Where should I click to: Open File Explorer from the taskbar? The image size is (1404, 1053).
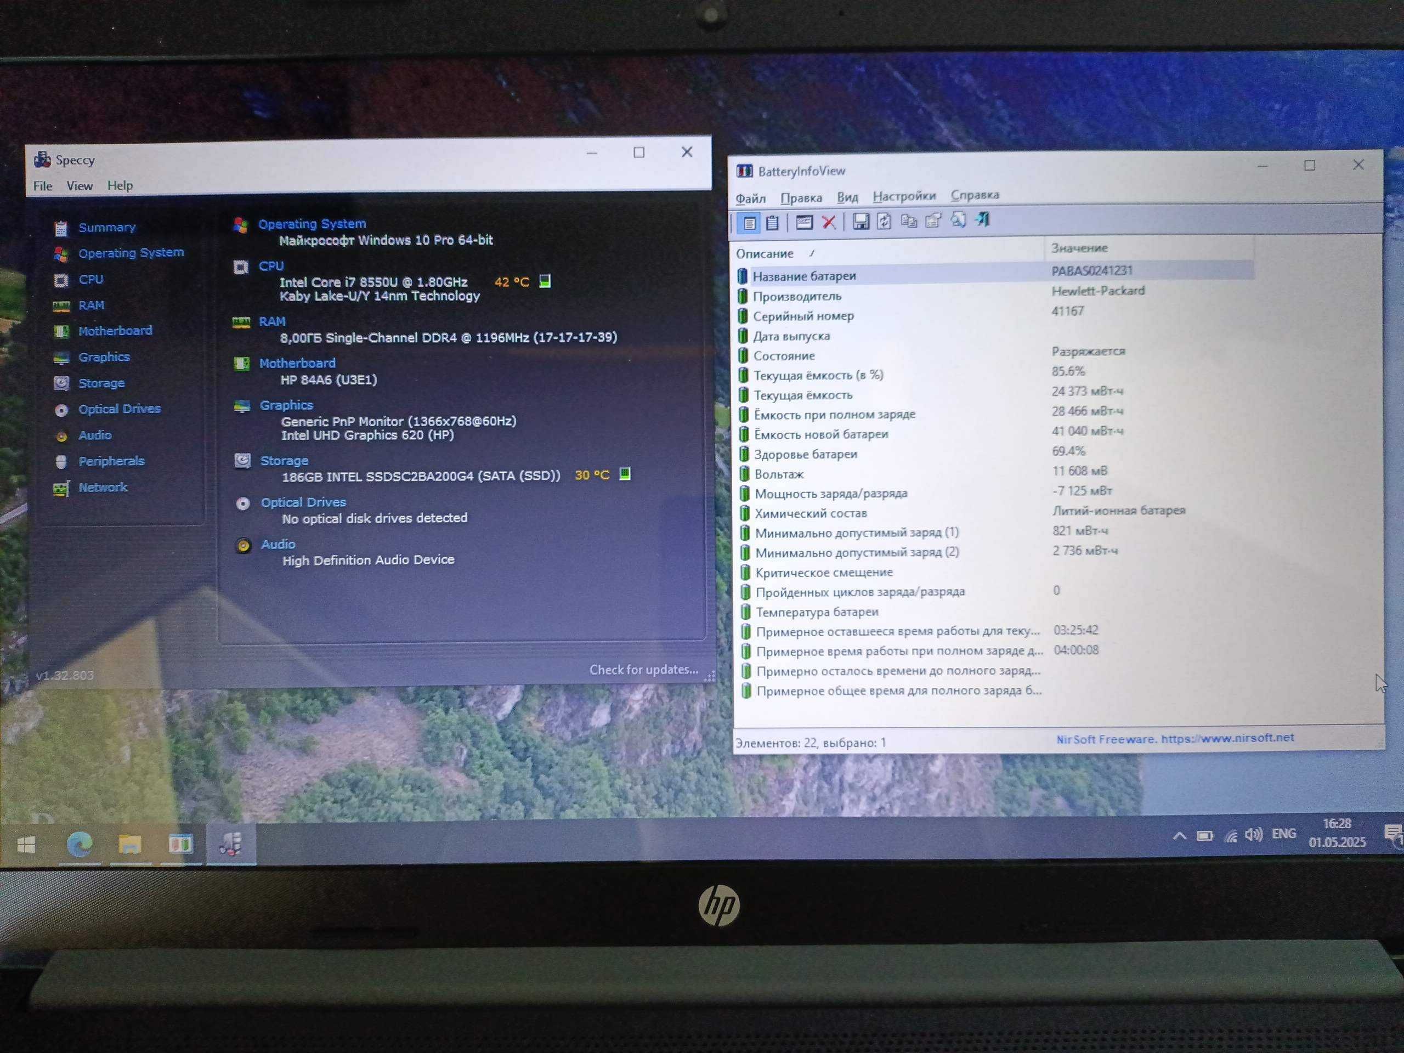[129, 844]
